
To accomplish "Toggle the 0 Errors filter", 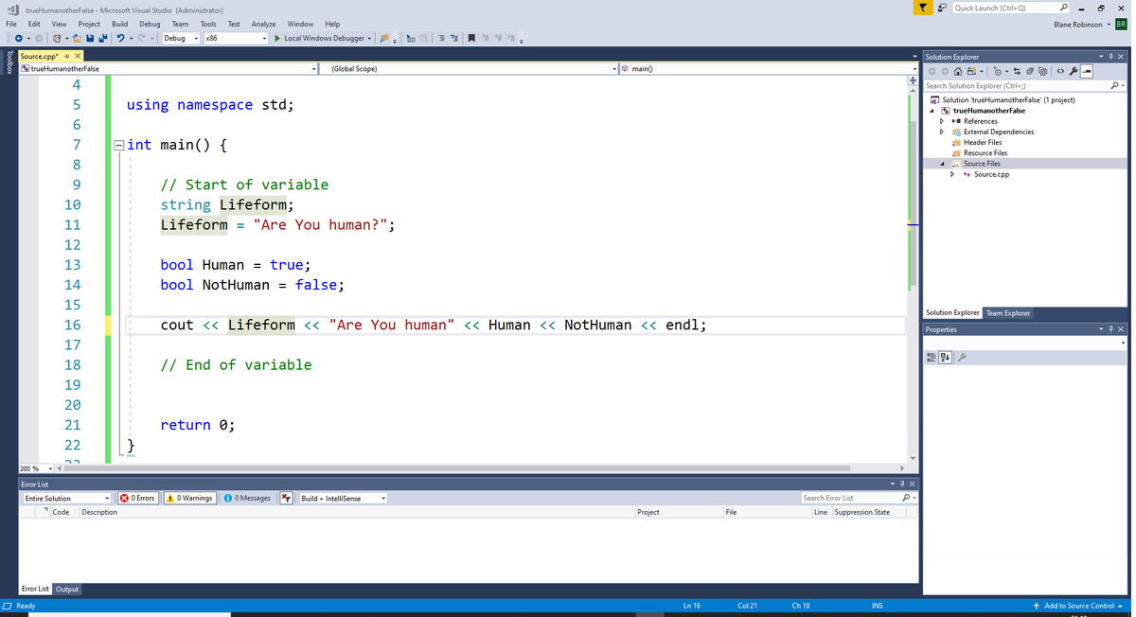I will point(137,498).
